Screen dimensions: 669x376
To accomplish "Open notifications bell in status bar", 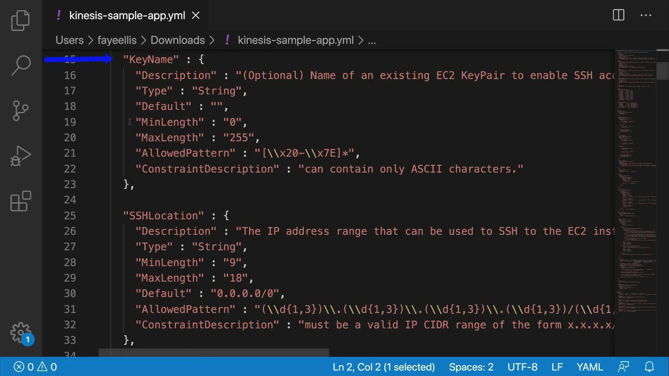I will click(649, 367).
